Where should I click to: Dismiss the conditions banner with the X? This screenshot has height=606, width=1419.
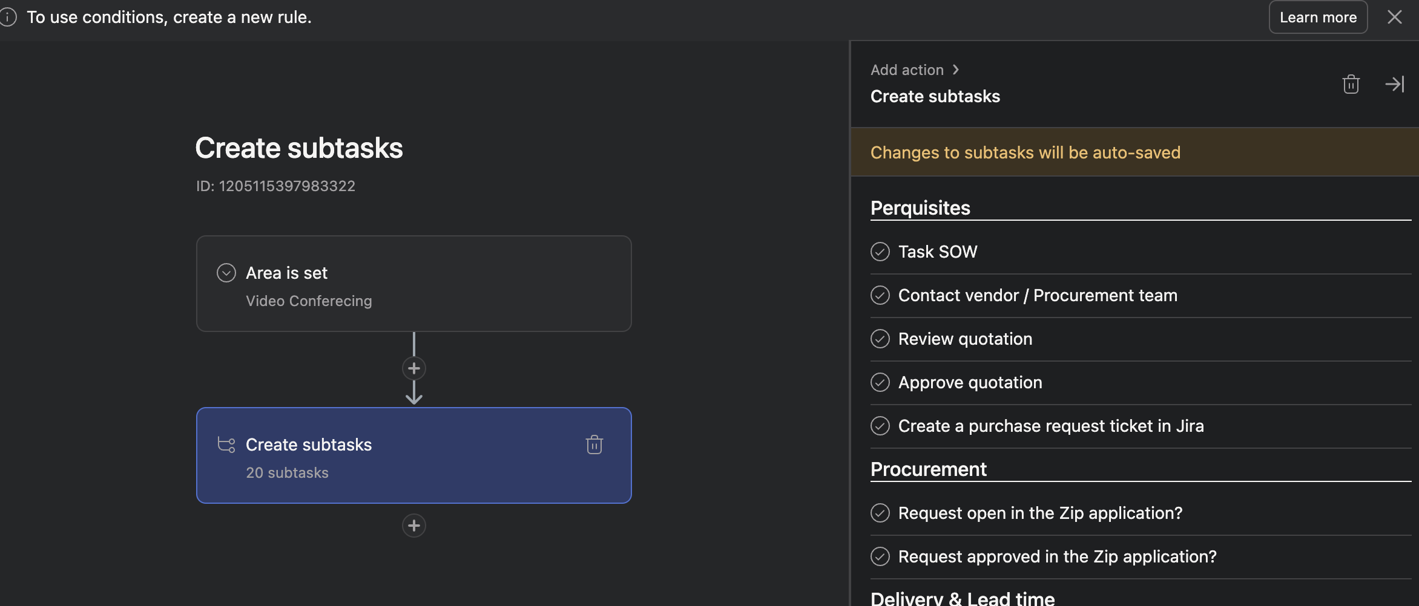click(x=1395, y=17)
